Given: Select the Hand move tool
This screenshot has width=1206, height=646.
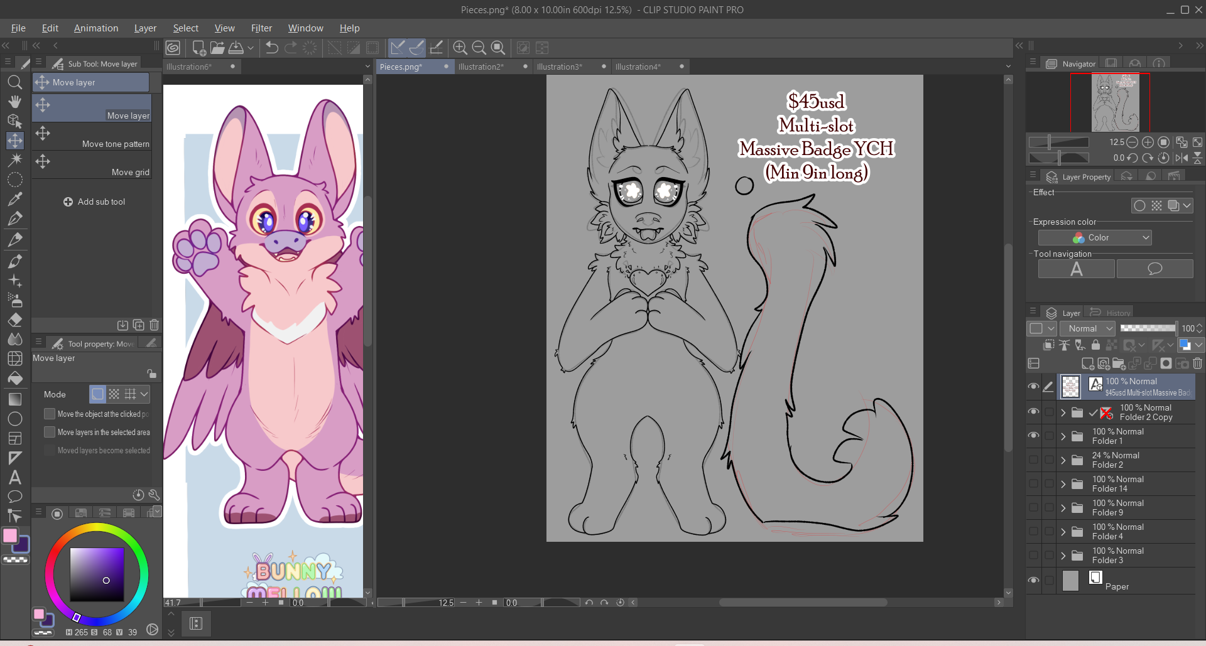Looking at the screenshot, I should click(x=15, y=101).
